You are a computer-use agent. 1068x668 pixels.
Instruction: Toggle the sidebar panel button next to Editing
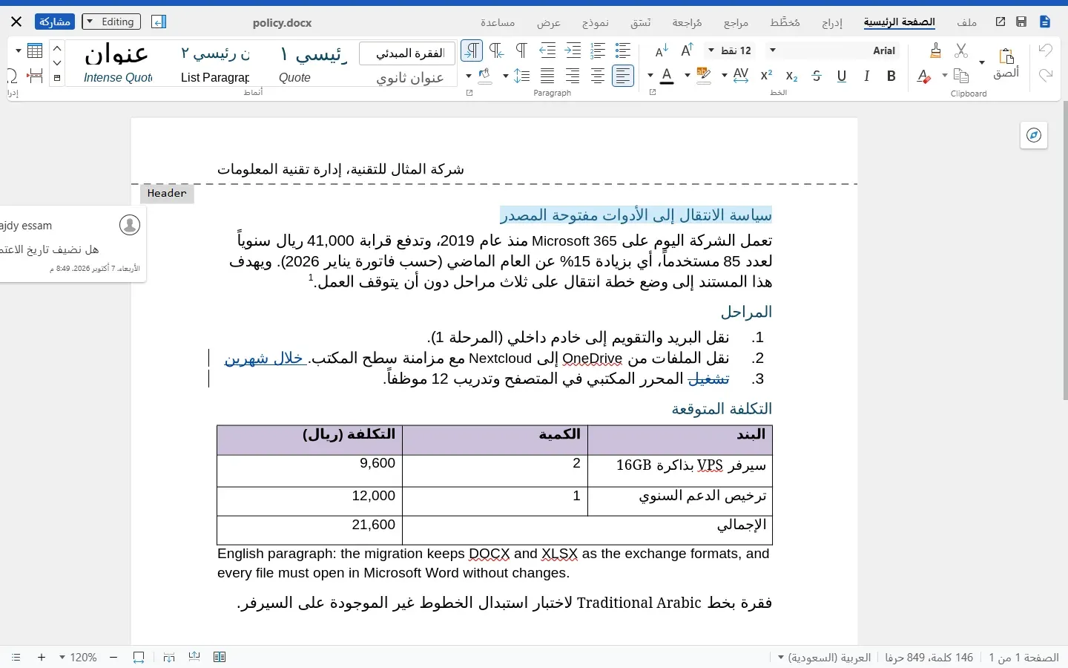(159, 22)
